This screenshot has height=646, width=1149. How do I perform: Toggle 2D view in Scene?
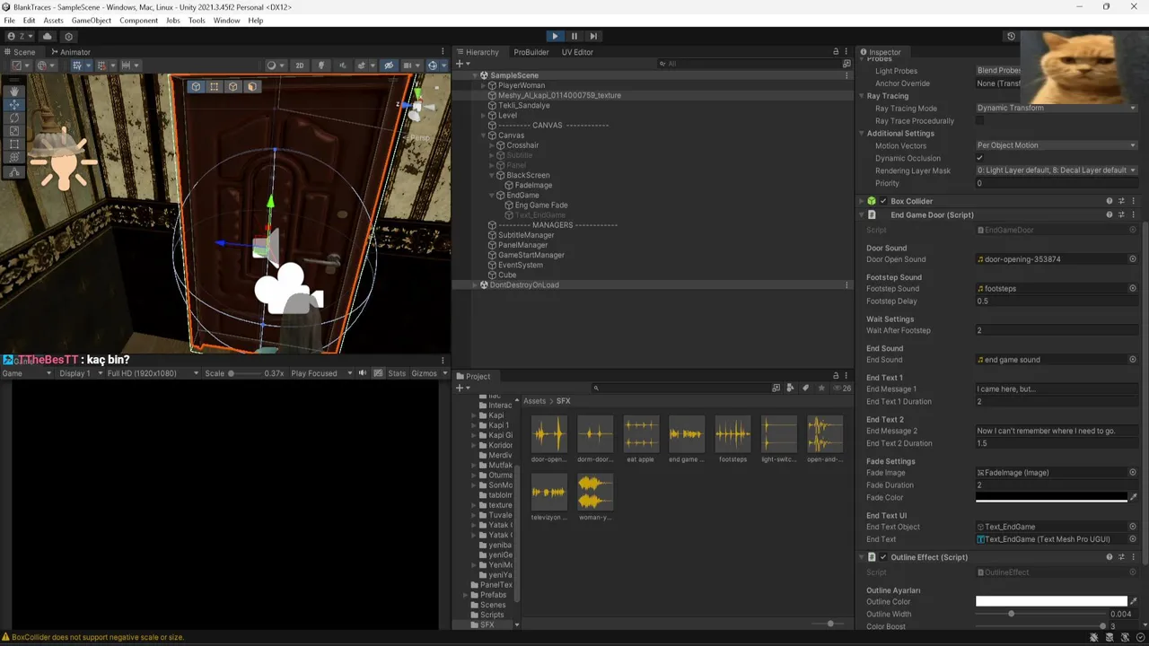click(300, 65)
